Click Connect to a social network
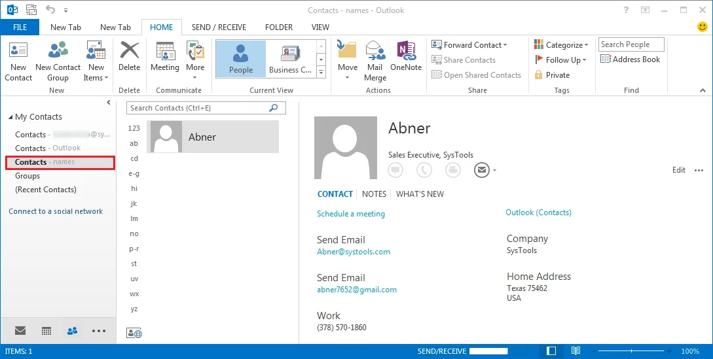The image size is (713, 359). pyautogui.click(x=56, y=211)
